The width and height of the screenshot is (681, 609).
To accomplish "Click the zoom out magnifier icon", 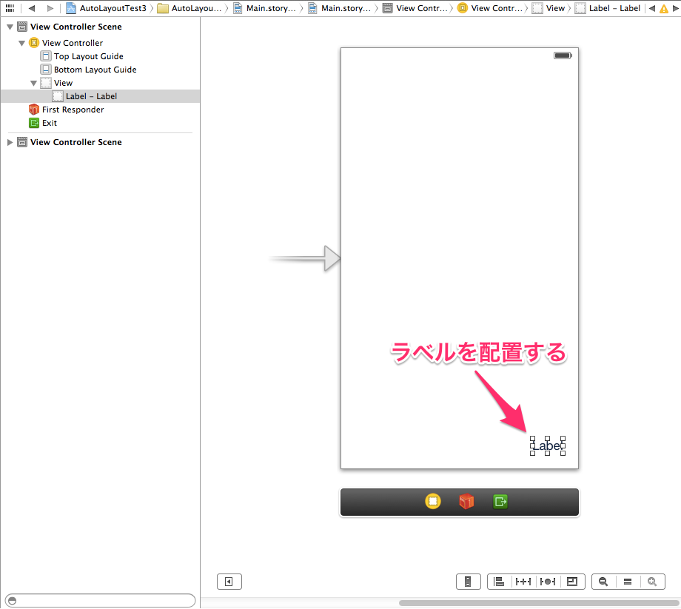I will 603,582.
